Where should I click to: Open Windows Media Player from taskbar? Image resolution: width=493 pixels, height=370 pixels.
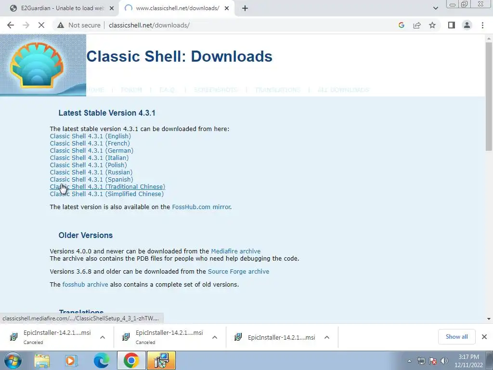tap(71, 360)
